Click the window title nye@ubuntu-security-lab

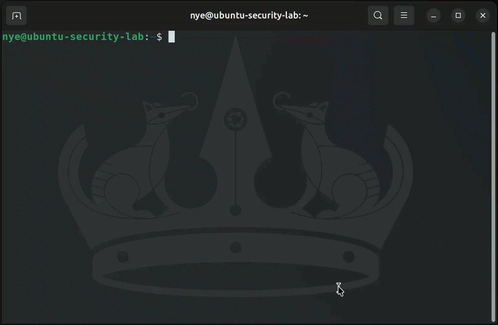coord(249,15)
